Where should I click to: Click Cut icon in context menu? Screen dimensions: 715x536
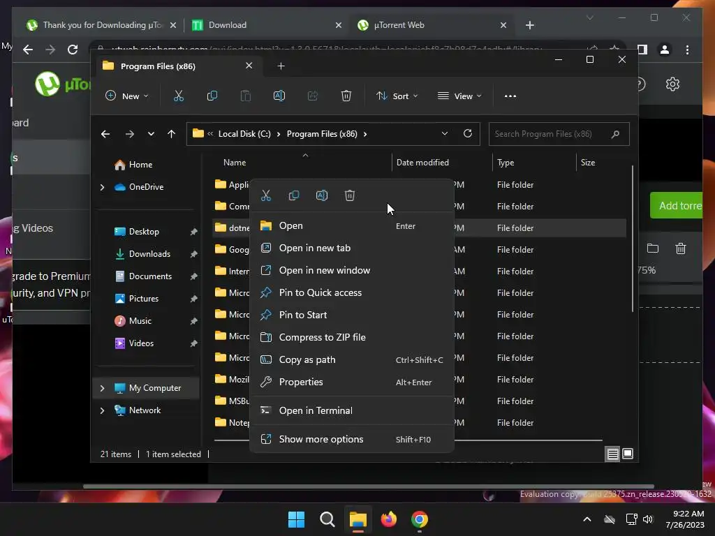pos(266,195)
